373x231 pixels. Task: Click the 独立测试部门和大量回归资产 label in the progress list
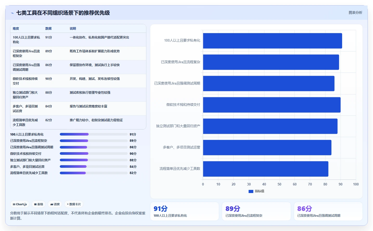pos(30,160)
